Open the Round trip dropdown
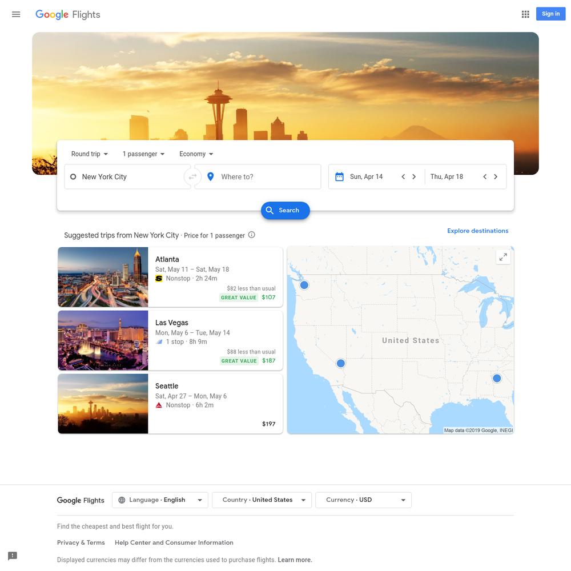The image size is (571, 571). click(x=90, y=154)
